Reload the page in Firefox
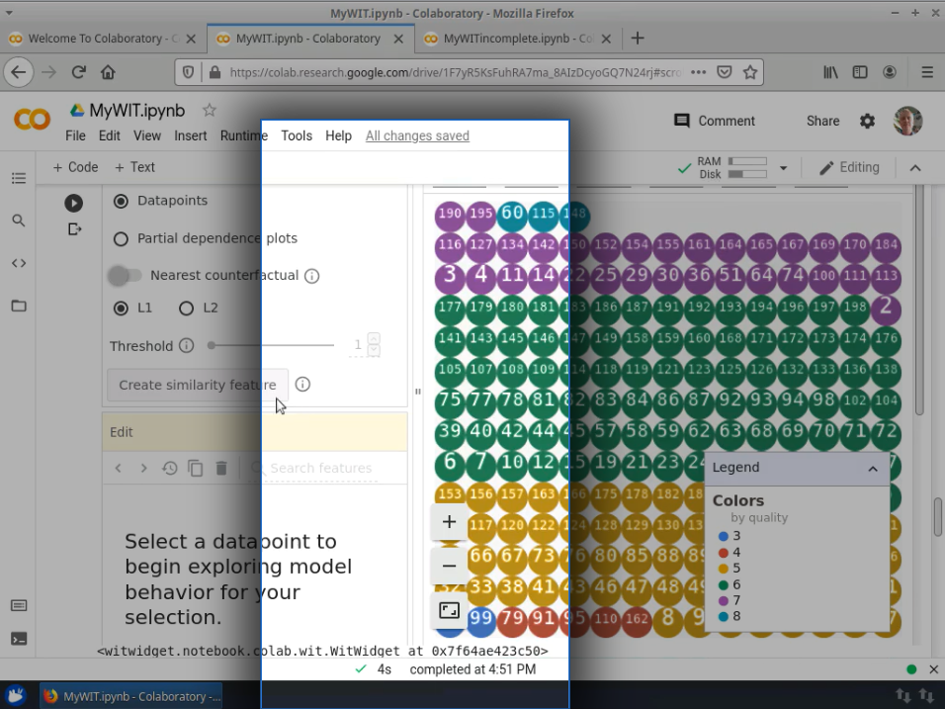Viewport: 945px width, 709px height. 78,72
